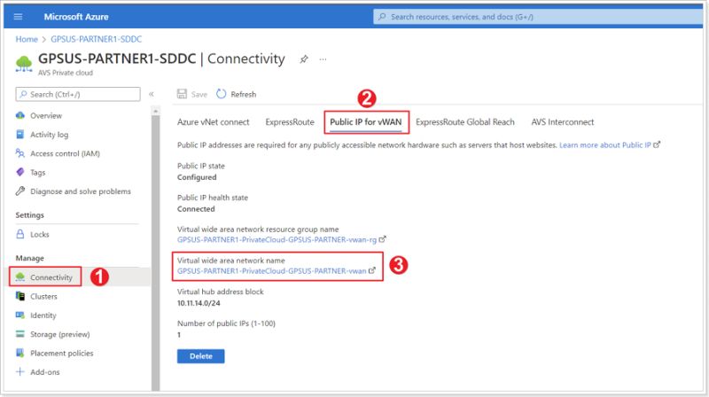
Task: Open Clusters menu item
Action: coord(43,297)
